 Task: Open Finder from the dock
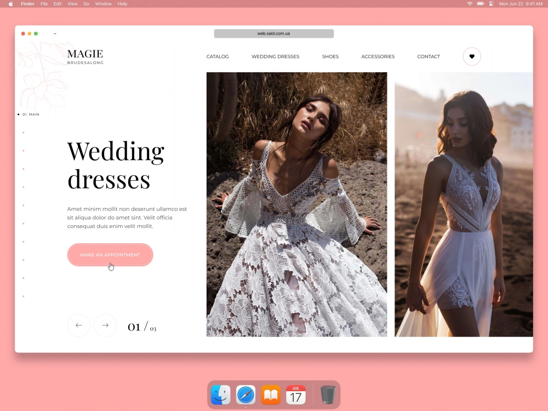pos(221,395)
